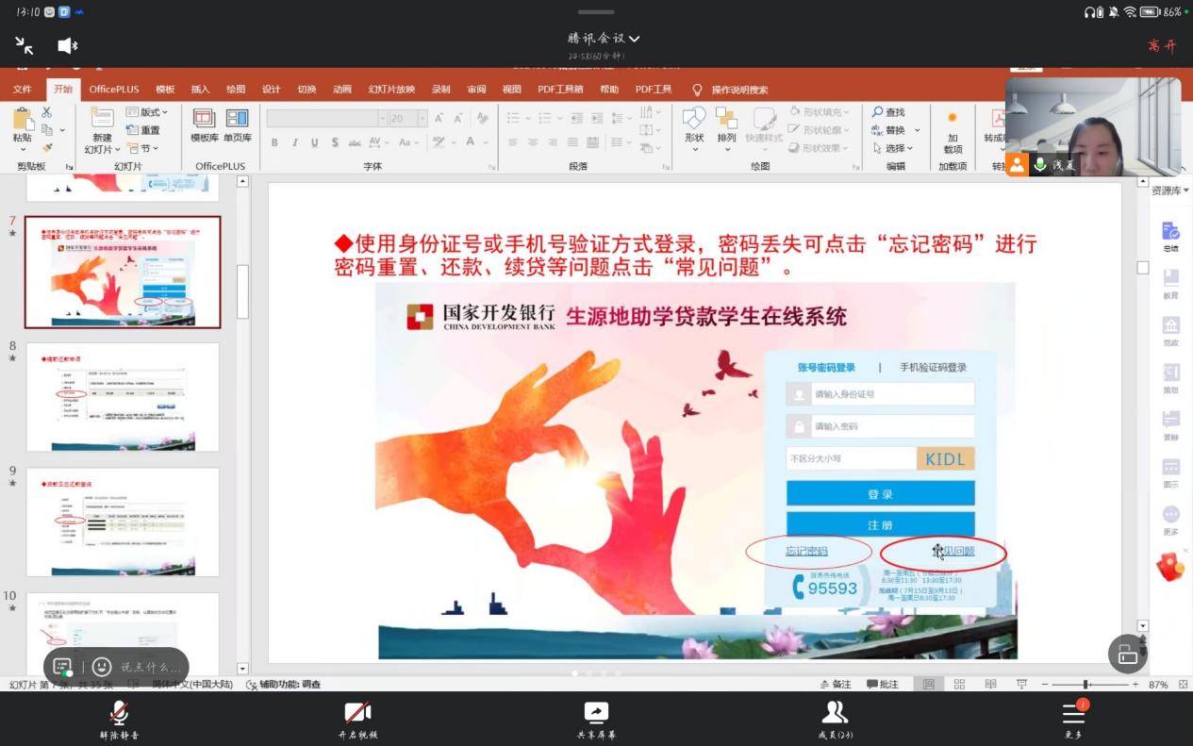The image size is (1193, 746).
Task: Toggle the speaker audio icon
Action: (67, 45)
